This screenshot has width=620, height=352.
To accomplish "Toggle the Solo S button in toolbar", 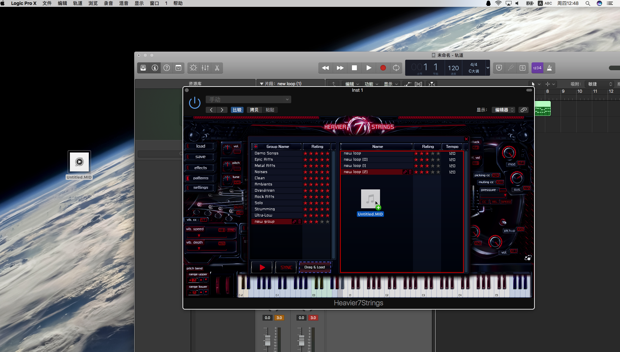I will [522, 68].
